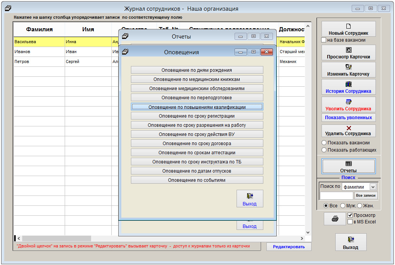395x265 pixels.
Task: Click 'Оповещение по дням рождения' button
Action: pyautogui.click(x=197, y=70)
